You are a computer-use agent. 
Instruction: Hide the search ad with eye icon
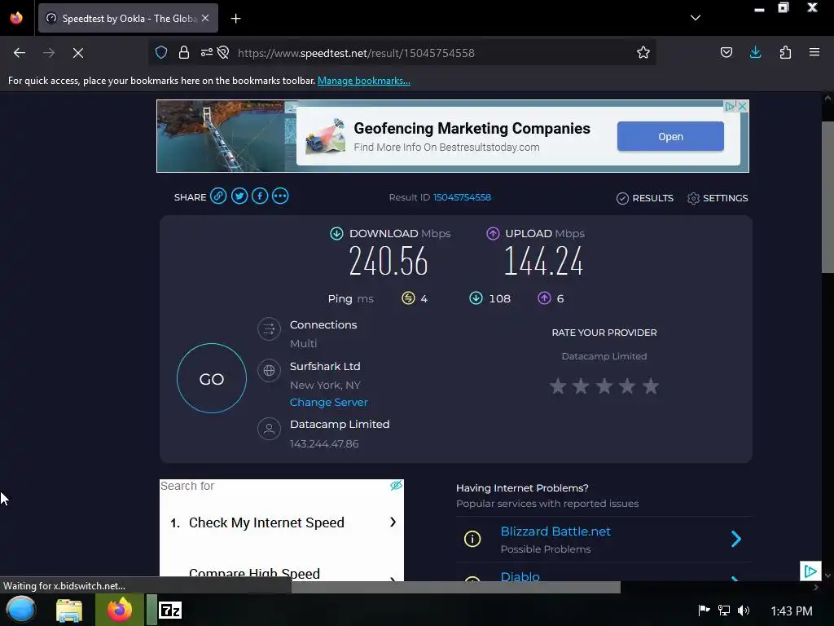pos(396,486)
